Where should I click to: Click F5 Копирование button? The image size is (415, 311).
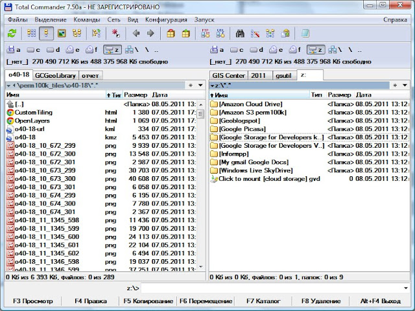pyautogui.click(x=148, y=301)
